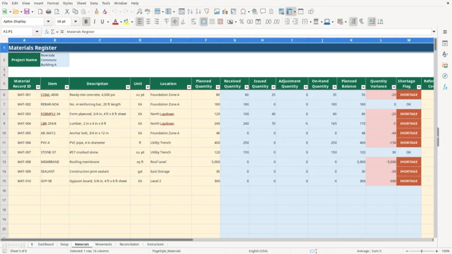Select column header F
This screenshot has height=254, width=452.
[206, 40]
